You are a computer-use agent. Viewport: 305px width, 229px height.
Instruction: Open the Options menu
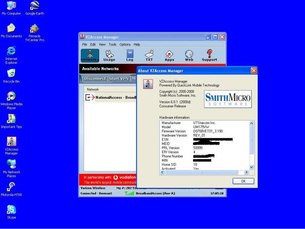[x=125, y=45]
